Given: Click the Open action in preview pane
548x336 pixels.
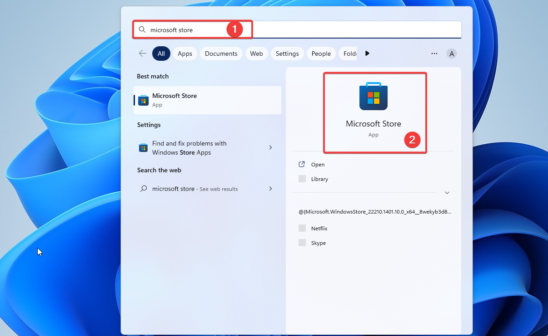Looking at the screenshot, I should tap(374, 165).
